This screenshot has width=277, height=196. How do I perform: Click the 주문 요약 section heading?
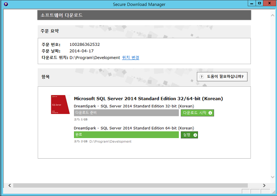(50, 31)
